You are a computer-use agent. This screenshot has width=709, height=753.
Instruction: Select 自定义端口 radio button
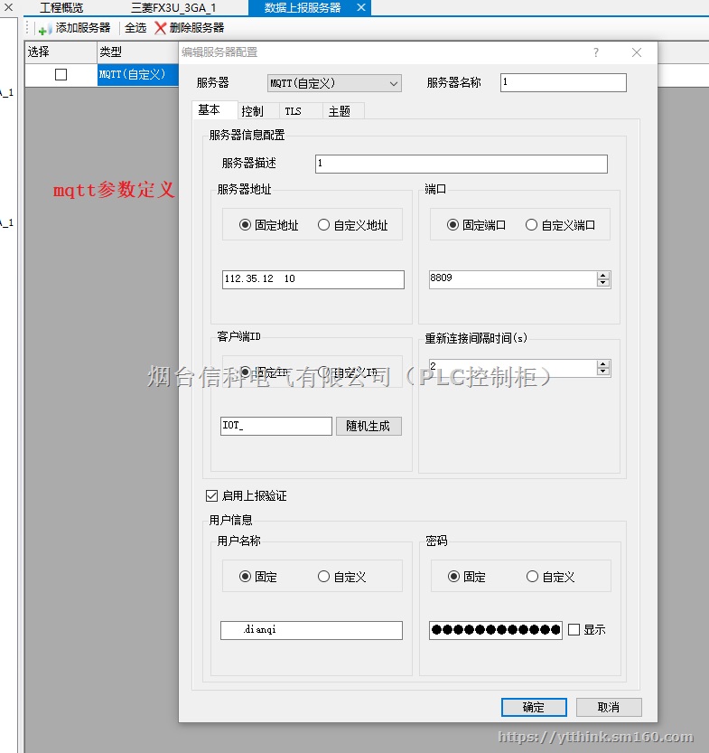coord(531,225)
